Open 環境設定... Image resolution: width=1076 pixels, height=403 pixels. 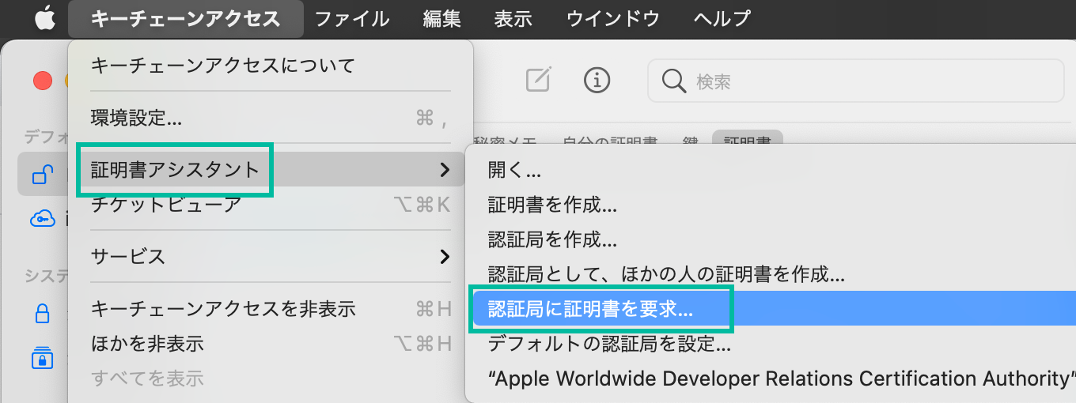pyautogui.click(x=271, y=119)
